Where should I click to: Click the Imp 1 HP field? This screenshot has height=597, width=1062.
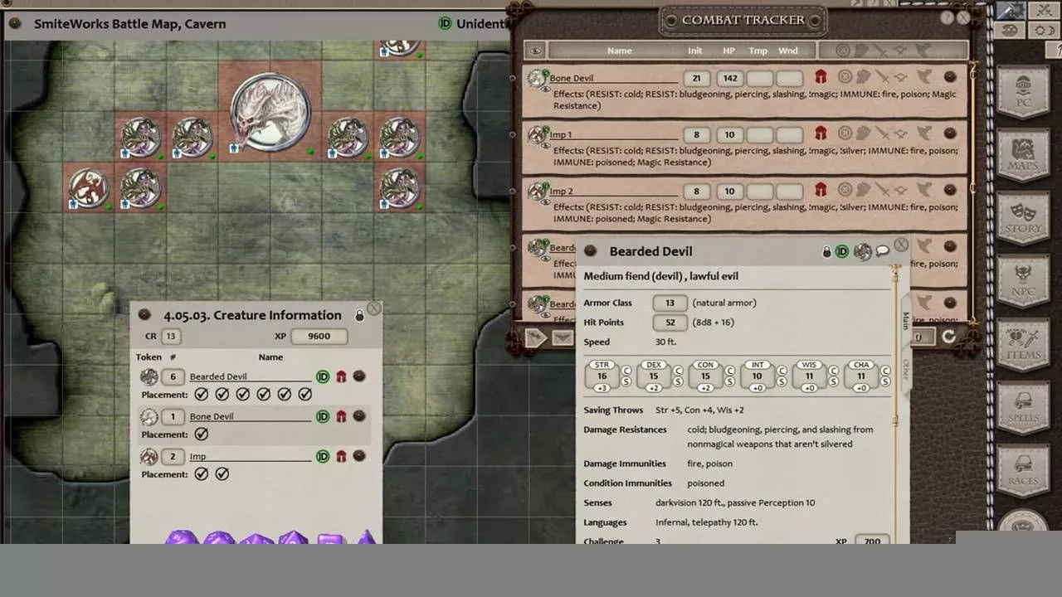[x=729, y=134]
